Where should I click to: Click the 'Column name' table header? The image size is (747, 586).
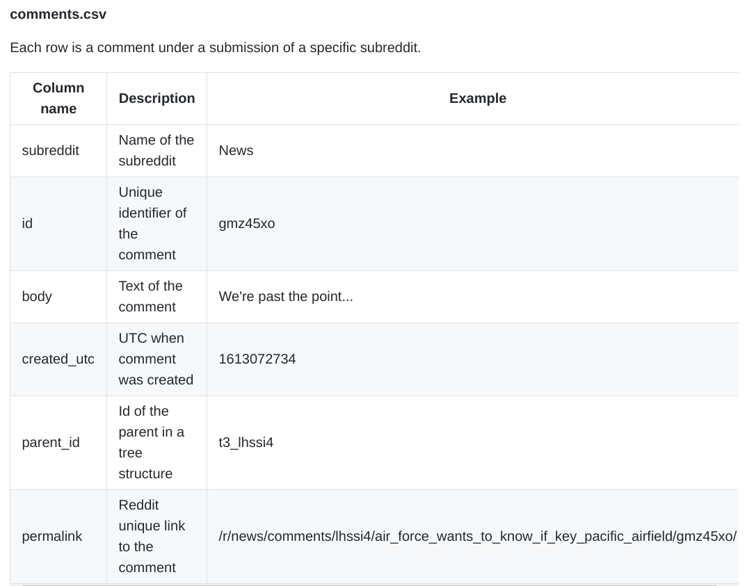(x=58, y=99)
